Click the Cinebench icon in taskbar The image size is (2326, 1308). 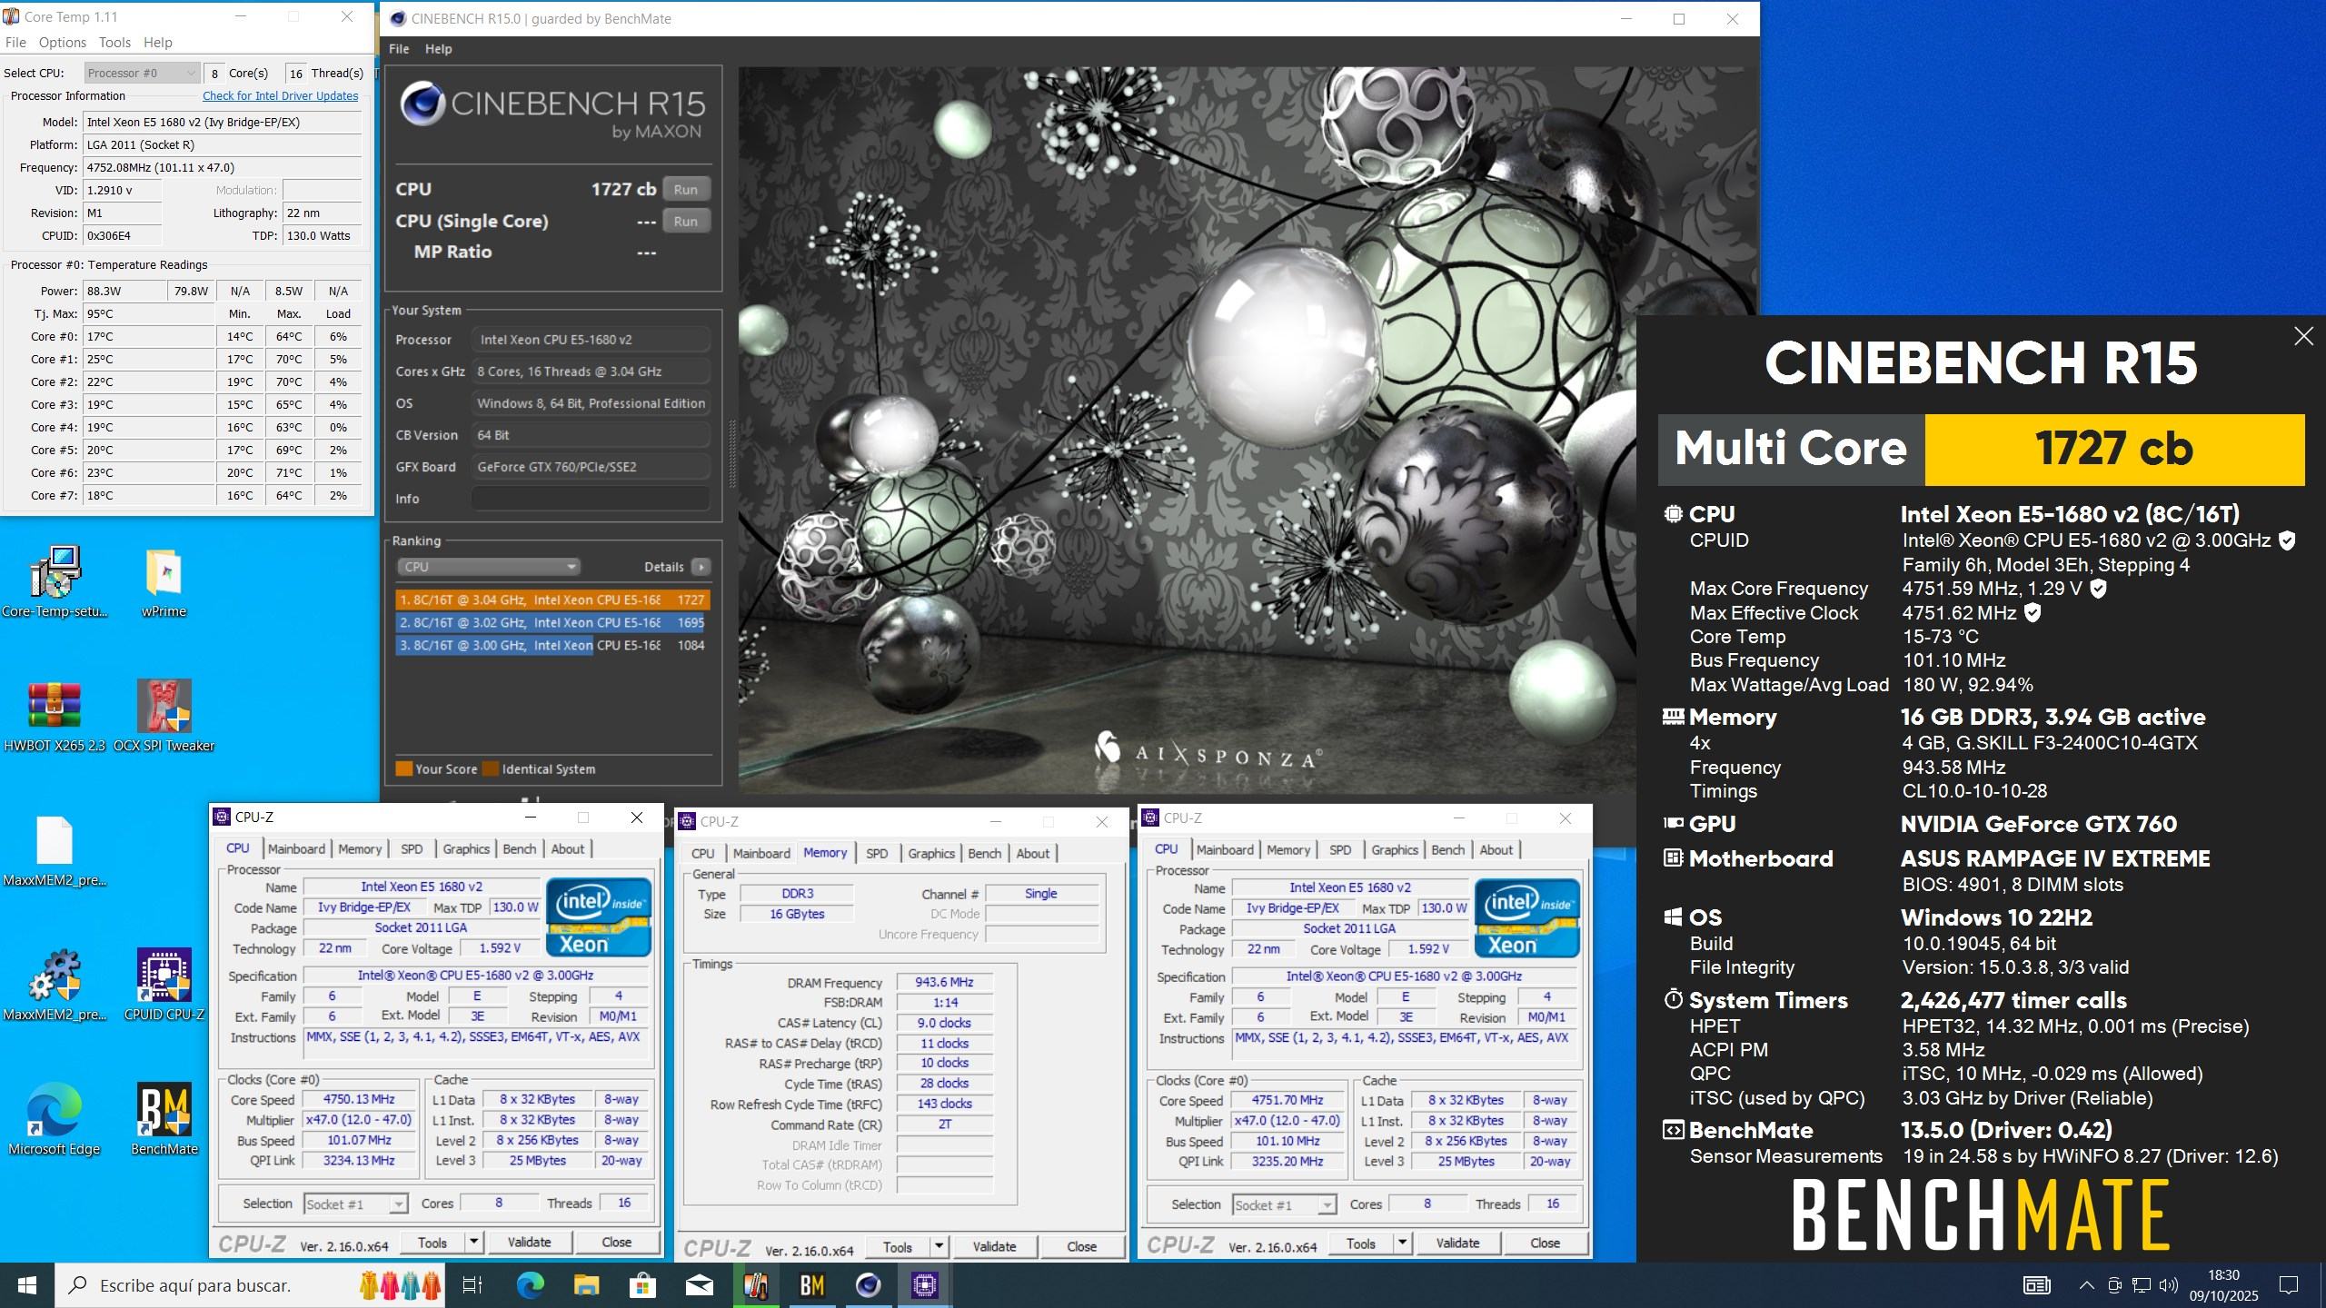coord(868,1284)
